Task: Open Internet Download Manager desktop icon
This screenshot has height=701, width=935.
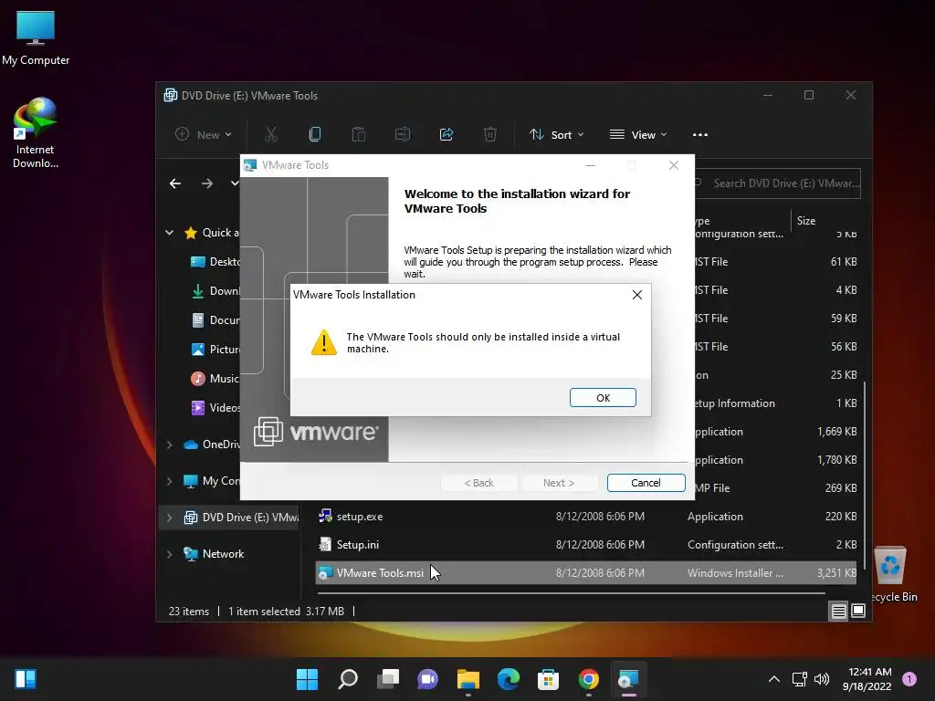Action: point(36,133)
